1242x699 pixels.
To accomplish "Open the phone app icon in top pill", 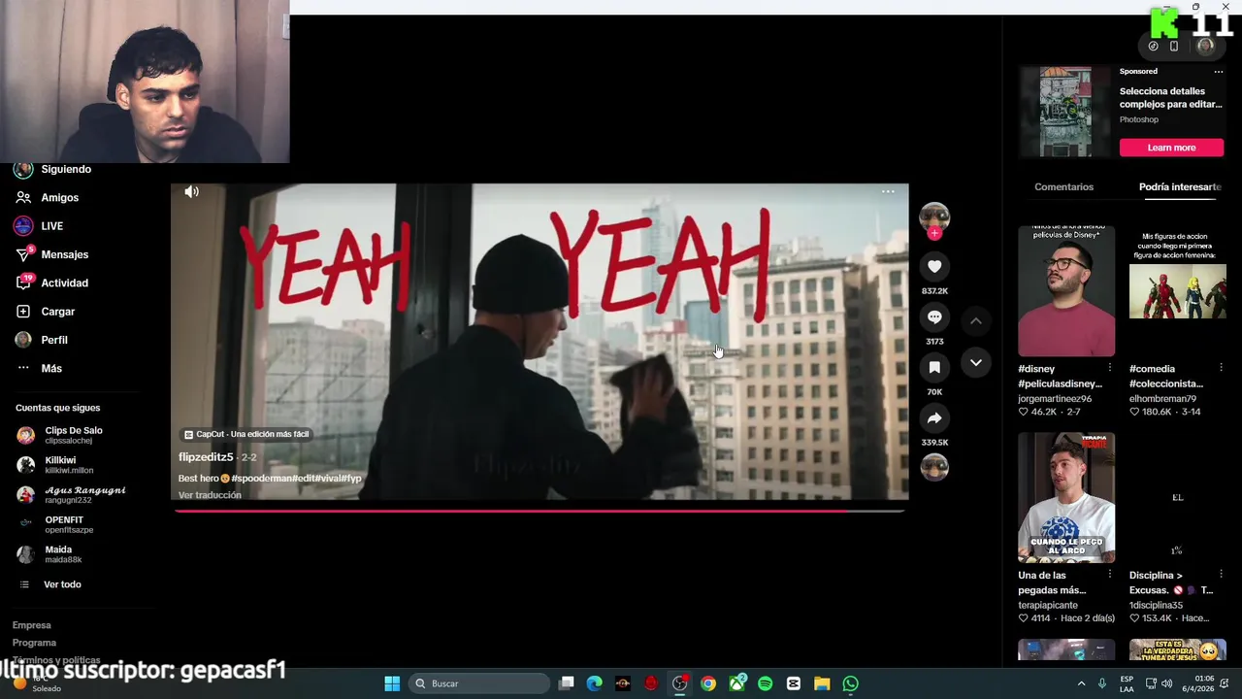I will (x=1173, y=46).
